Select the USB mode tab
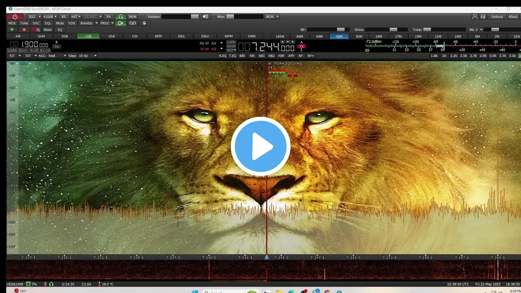Viewport: 521px width, 293px height. click(x=112, y=36)
